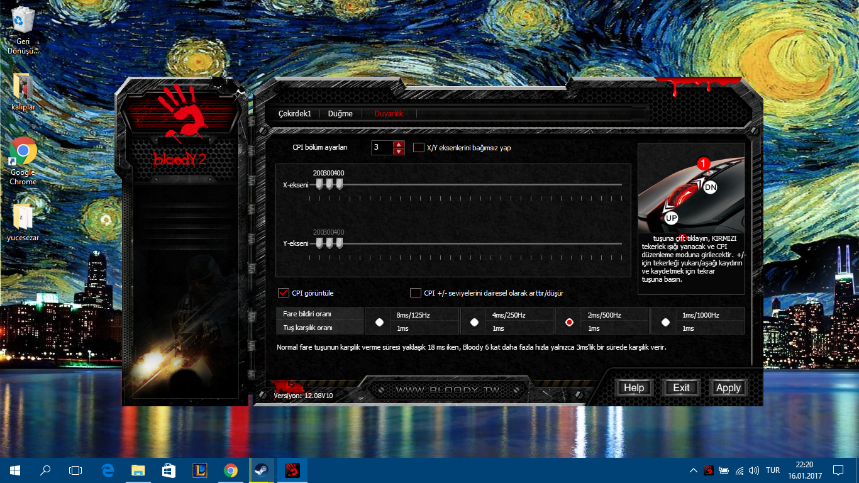Viewport: 859px width, 483px height.
Task: Open the Windows Start menu
Action: click(x=15, y=470)
